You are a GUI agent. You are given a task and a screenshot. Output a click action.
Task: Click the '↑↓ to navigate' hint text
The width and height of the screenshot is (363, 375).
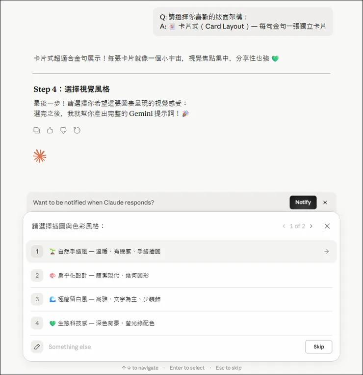(x=140, y=368)
